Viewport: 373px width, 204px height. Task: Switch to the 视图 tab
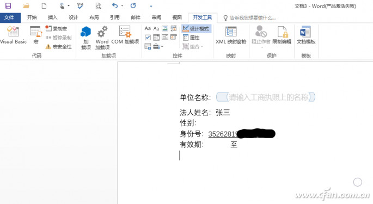(x=177, y=17)
